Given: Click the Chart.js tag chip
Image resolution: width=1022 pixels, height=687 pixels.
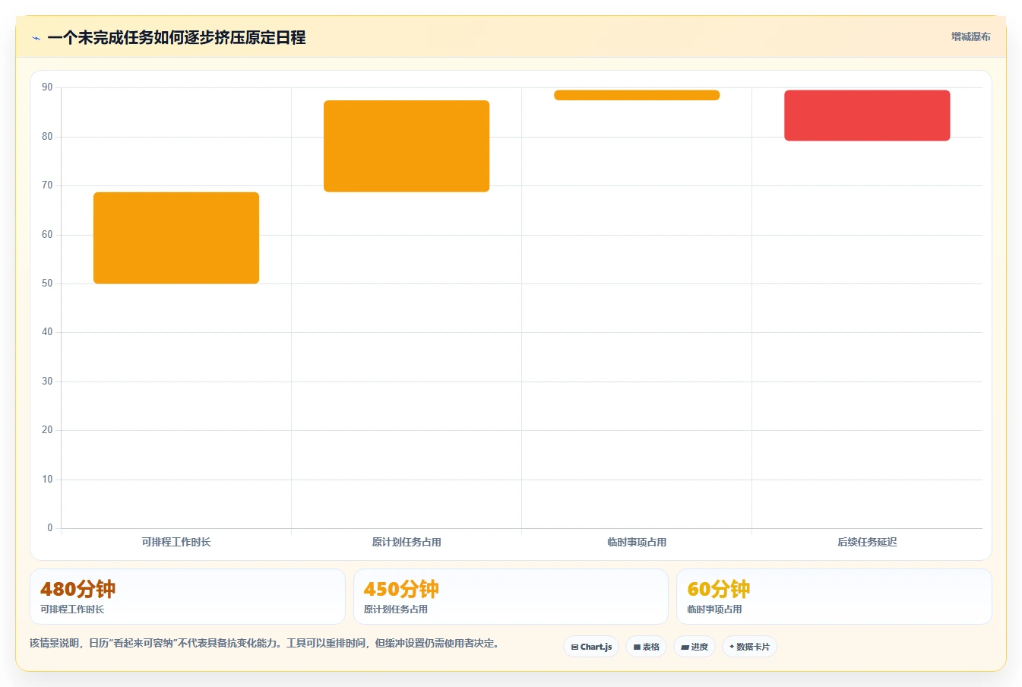Looking at the screenshot, I should (x=591, y=647).
